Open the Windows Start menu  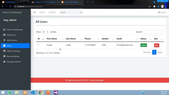(3, 93)
